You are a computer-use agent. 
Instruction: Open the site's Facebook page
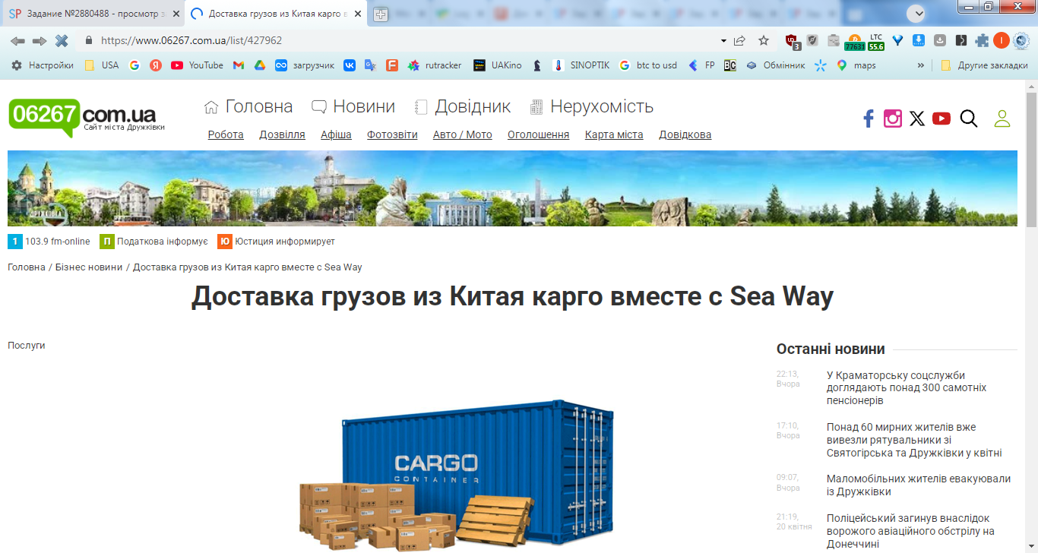tap(869, 118)
